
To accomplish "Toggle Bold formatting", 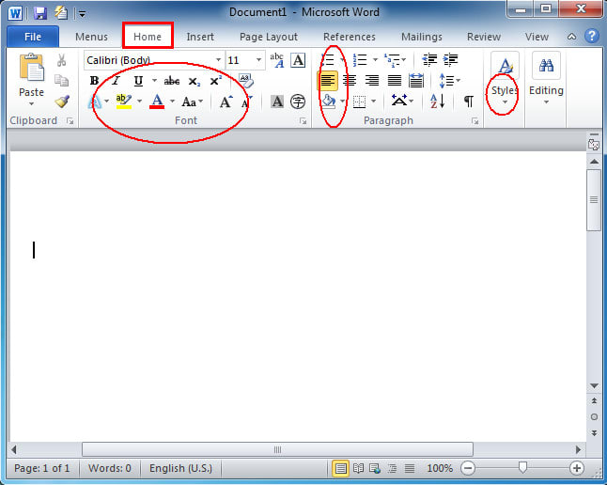I will (94, 81).
